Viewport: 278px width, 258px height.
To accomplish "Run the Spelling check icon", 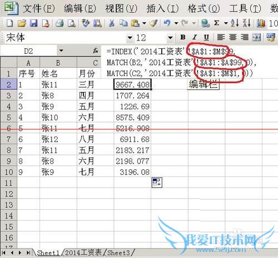I will [86, 23].
